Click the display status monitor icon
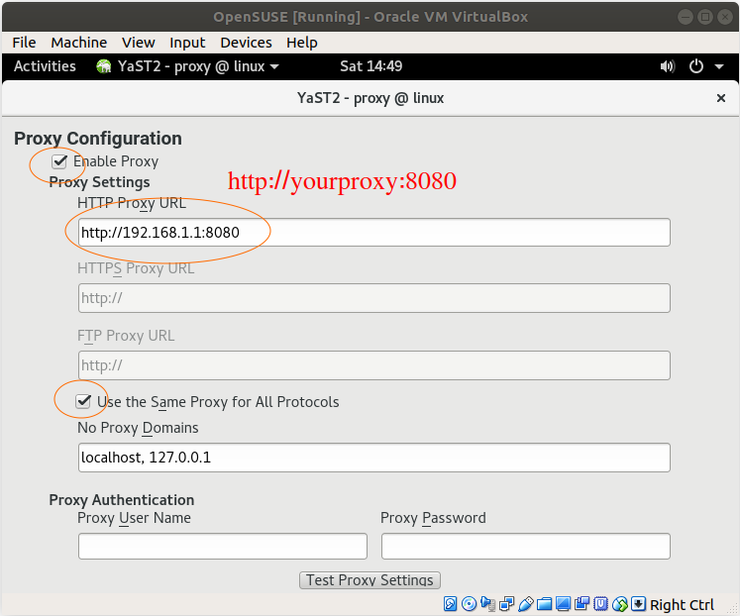740x616 pixels. coord(563,604)
